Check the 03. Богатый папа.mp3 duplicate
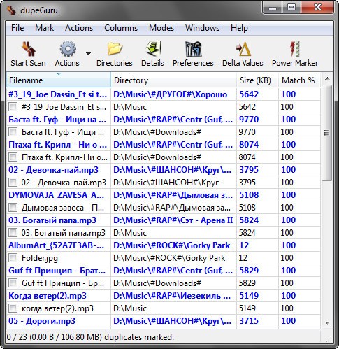This screenshot has width=339, height=349. [13, 233]
